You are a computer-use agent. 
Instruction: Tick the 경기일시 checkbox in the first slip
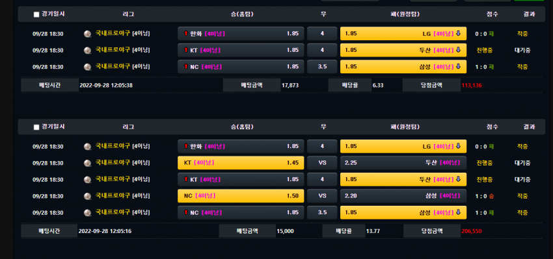[36, 15]
